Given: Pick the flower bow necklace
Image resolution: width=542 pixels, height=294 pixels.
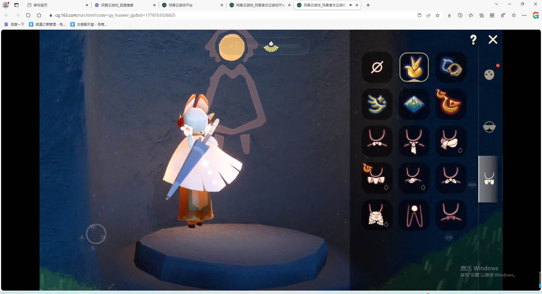Looking at the screenshot, I should point(451,178).
